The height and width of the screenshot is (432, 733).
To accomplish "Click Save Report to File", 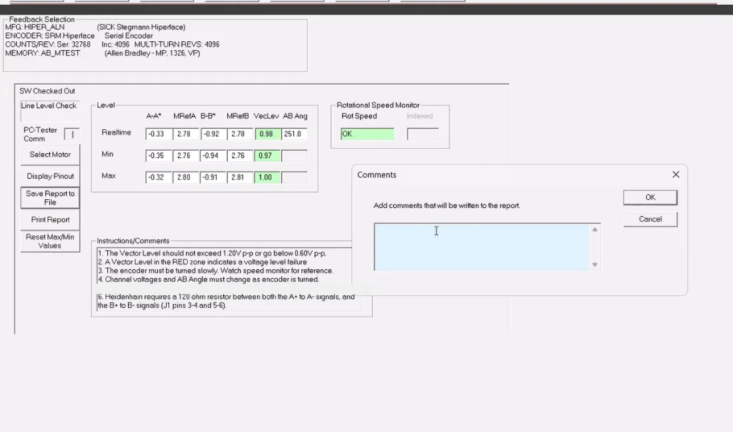I will click(x=50, y=198).
